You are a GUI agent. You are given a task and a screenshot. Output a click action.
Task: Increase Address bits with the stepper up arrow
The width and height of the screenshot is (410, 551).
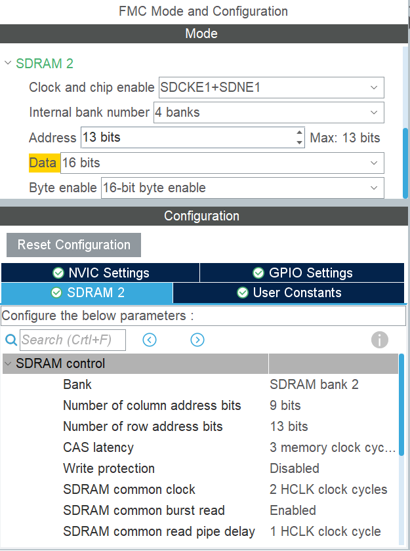[x=299, y=134]
